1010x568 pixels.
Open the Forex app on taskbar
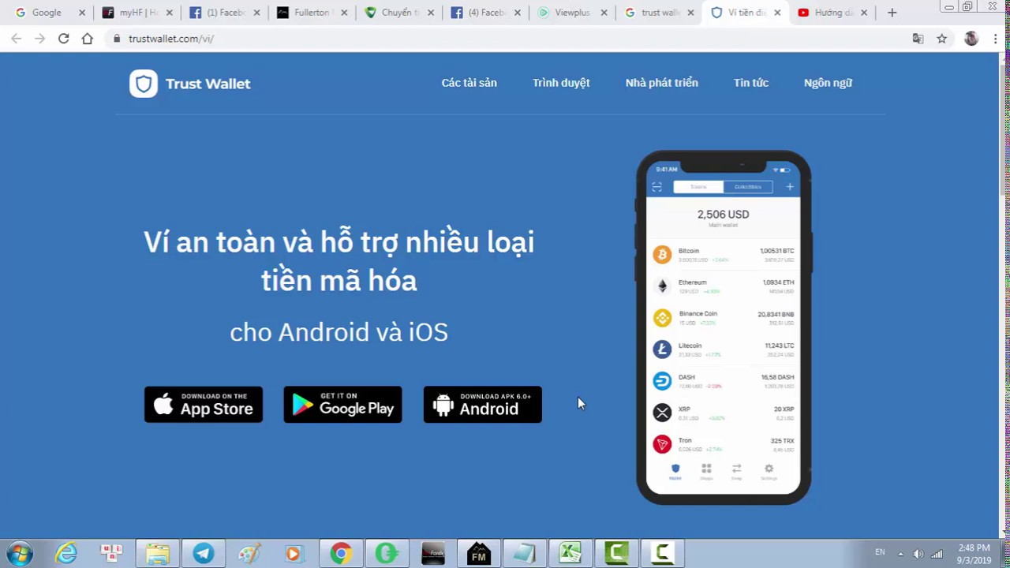tap(432, 553)
